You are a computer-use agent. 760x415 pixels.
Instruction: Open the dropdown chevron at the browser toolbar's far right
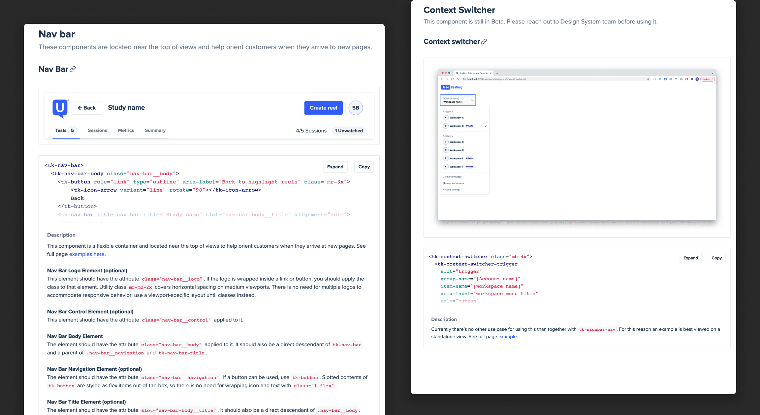point(712,73)
